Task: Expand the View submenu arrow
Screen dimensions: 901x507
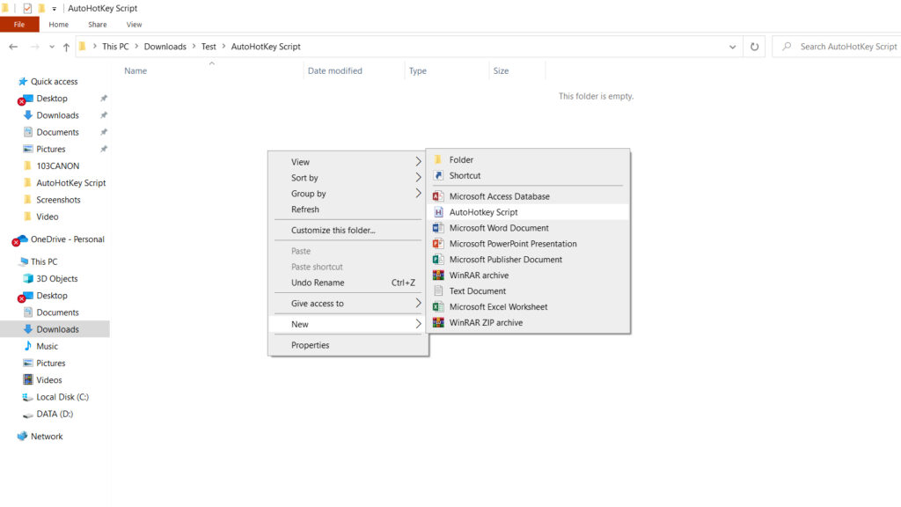Action: coord(418,162)
